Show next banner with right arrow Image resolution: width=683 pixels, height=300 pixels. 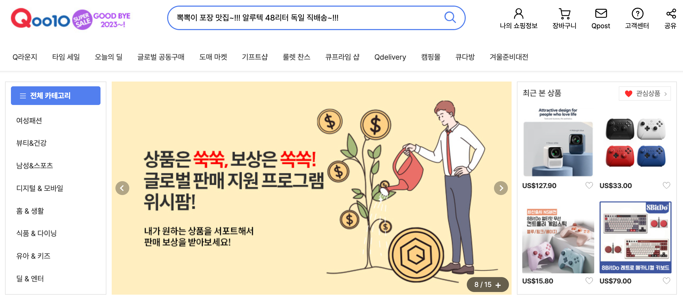501,188
